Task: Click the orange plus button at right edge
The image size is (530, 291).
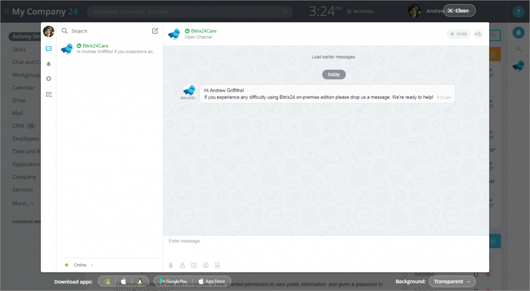Action: click(x=493, y=54)
